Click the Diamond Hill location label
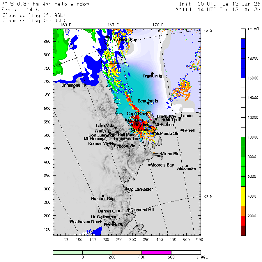The height and width of the screenshot is (262, 262). [x=142, y=210]
